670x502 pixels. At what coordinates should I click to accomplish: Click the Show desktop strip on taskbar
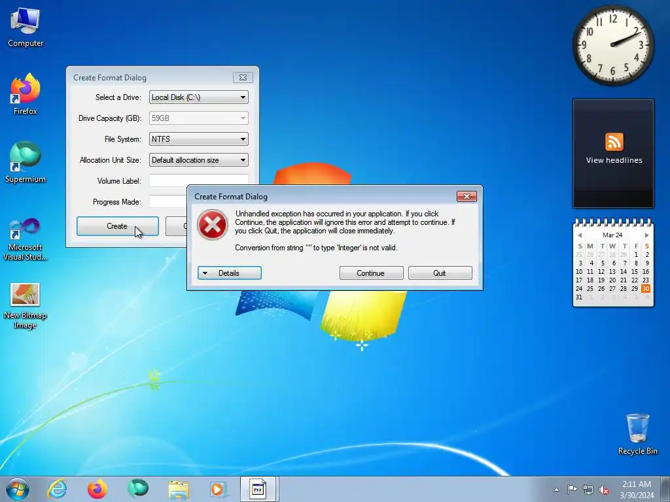[665, 489]
